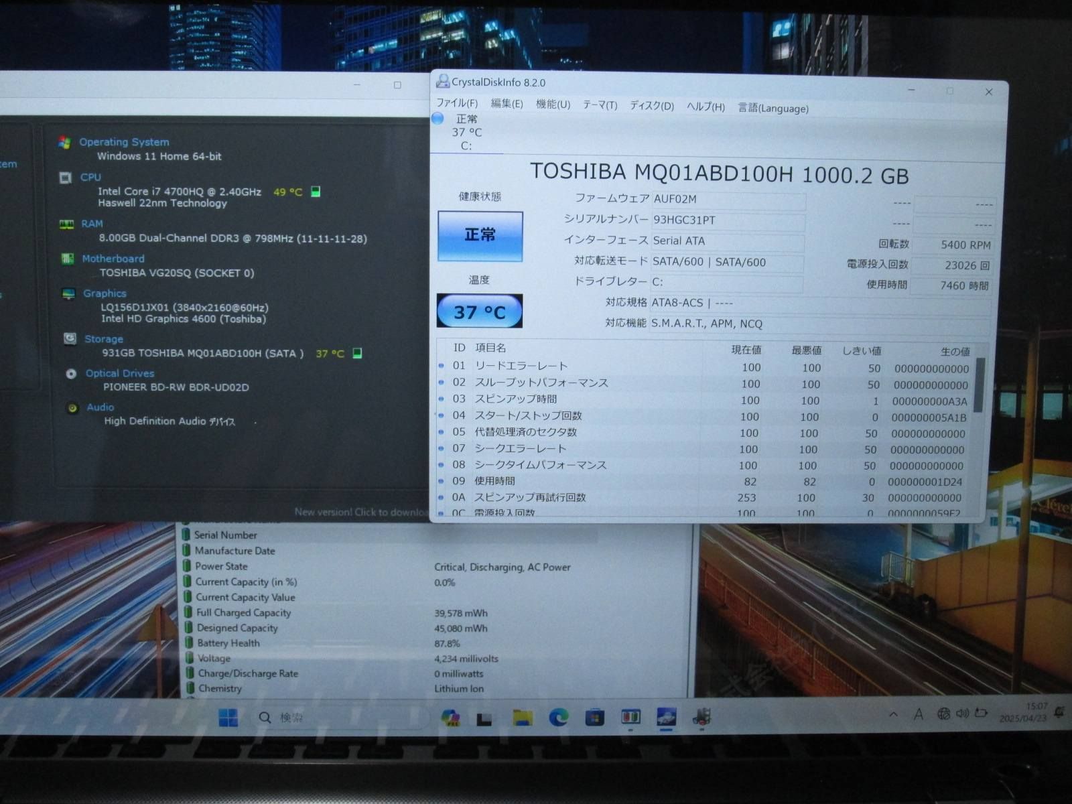Click the serial number field 93HGC31PT
The width and height of the screenshot is (1072, 804).
pyautogui.click(x=728, y=220)
